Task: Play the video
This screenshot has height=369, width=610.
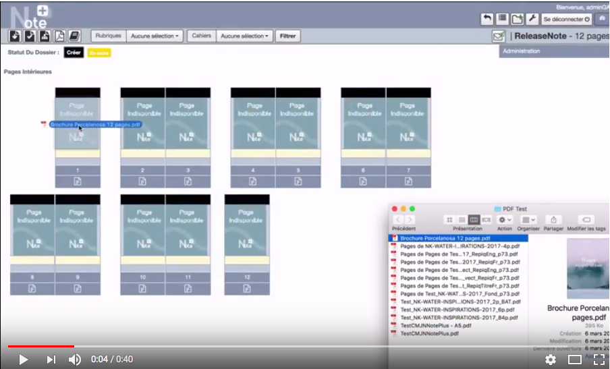Action: (x=24, y=360)
